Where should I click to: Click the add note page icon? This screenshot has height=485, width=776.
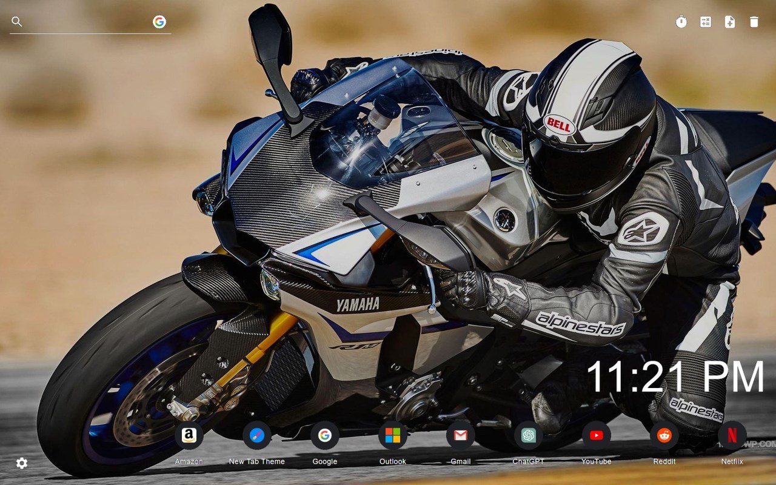(x=730, y=22)
